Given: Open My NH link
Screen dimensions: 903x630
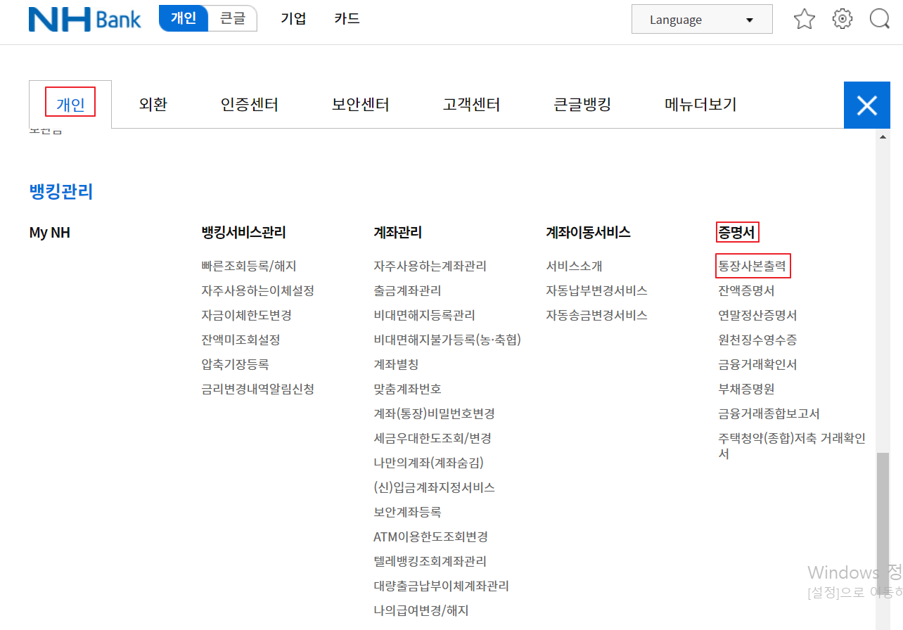Looking at the screenshot, I should [50, 232].
